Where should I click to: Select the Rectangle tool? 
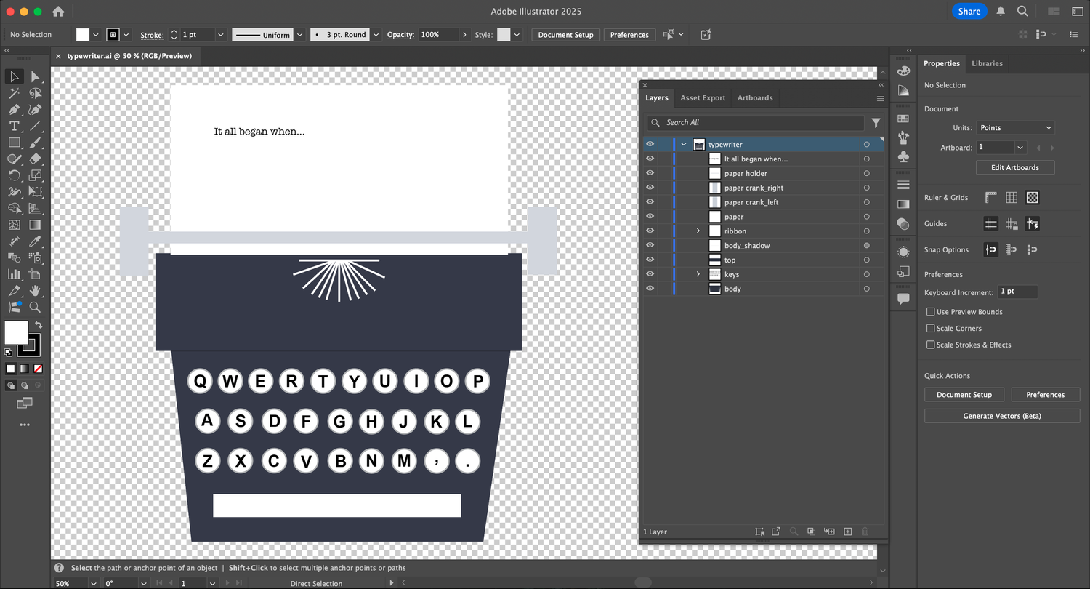(x=14, y=143)
